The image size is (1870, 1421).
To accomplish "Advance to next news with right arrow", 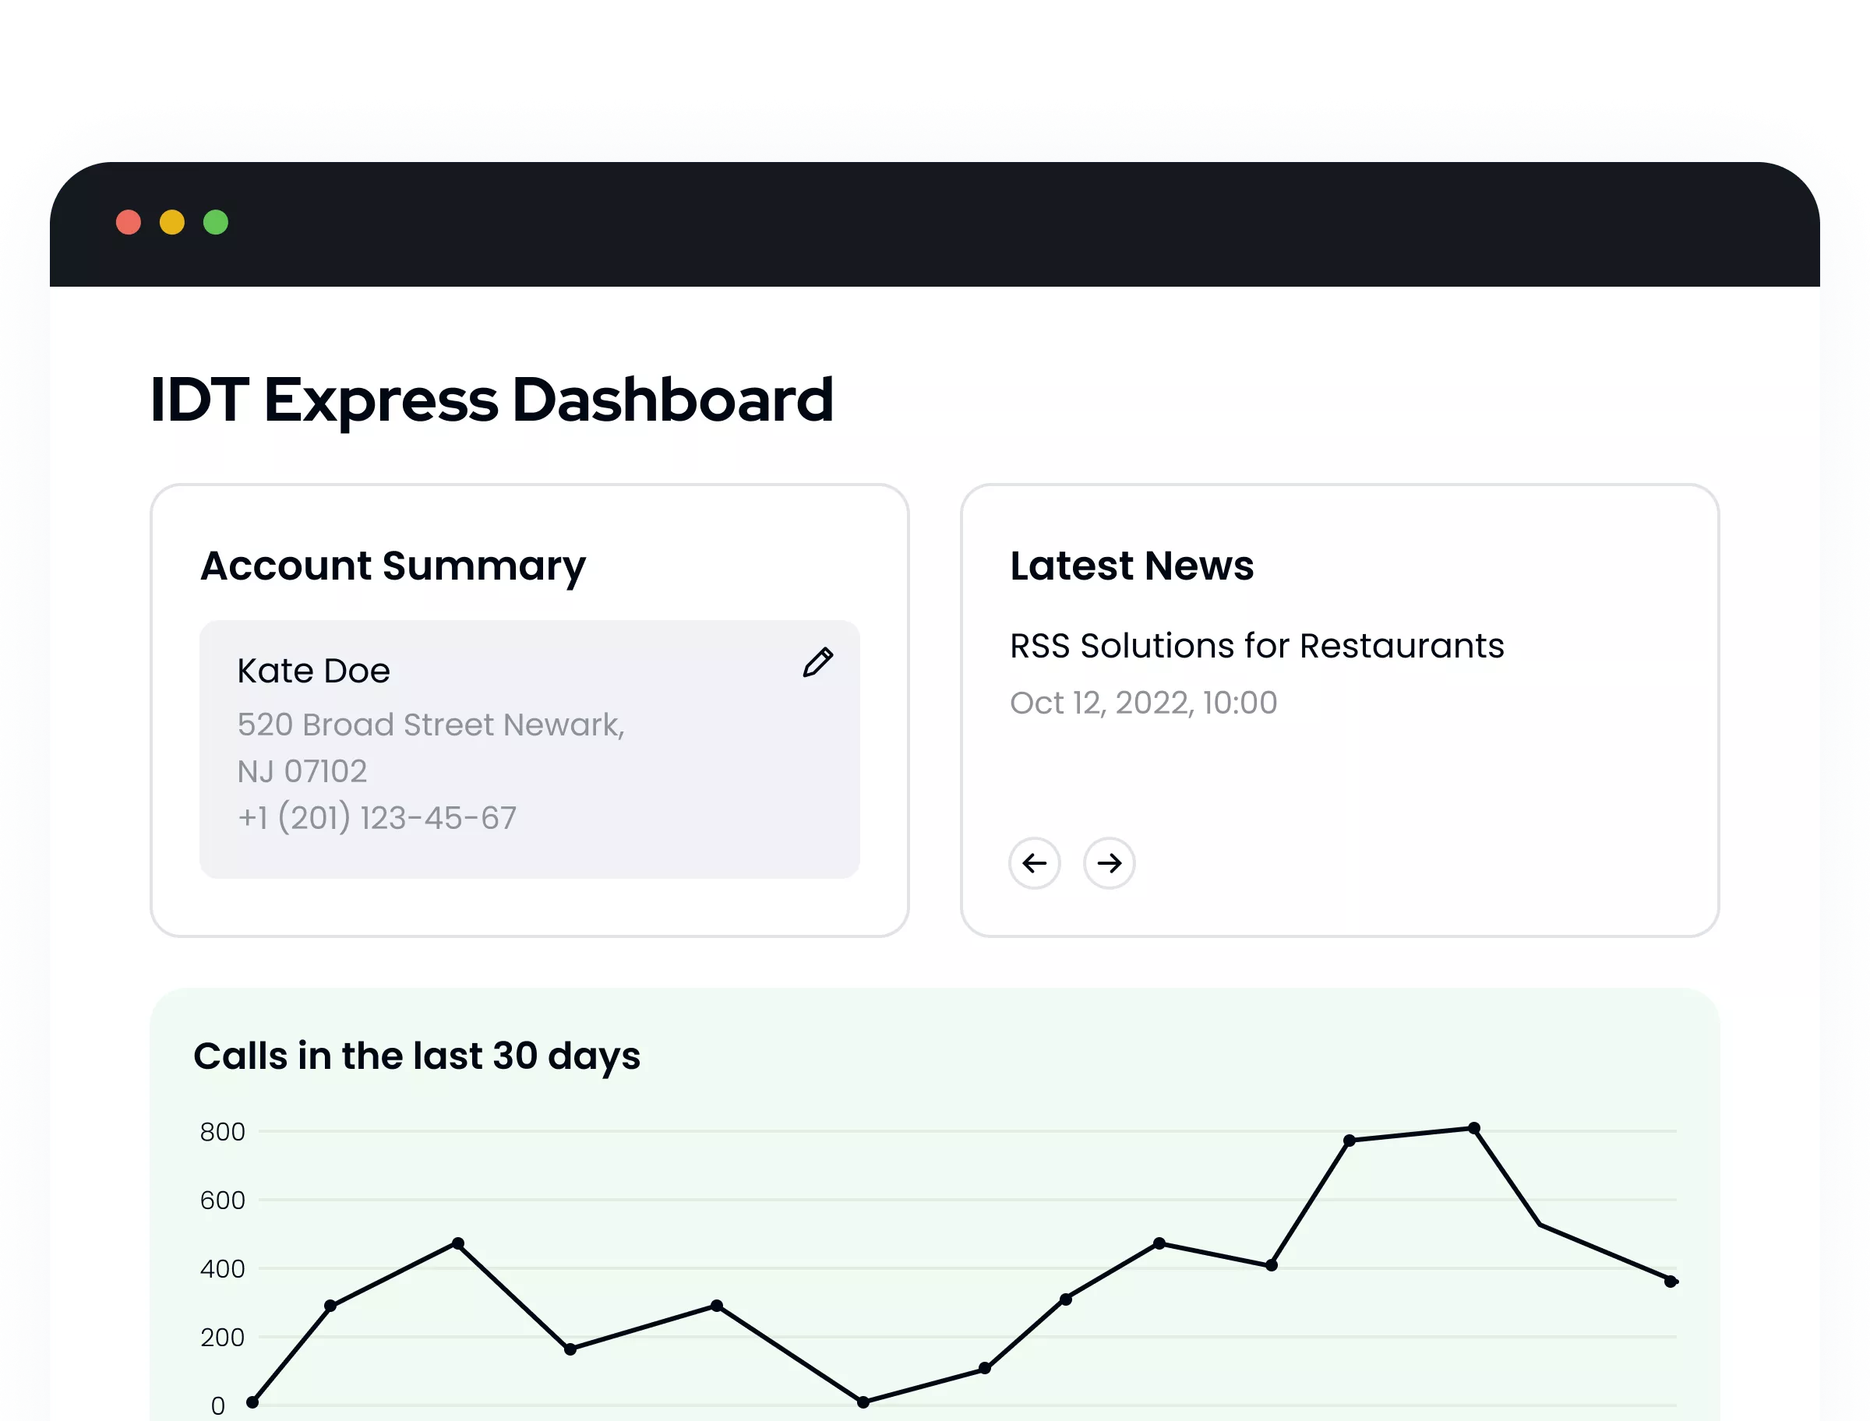I will (x=1108, y=862).
